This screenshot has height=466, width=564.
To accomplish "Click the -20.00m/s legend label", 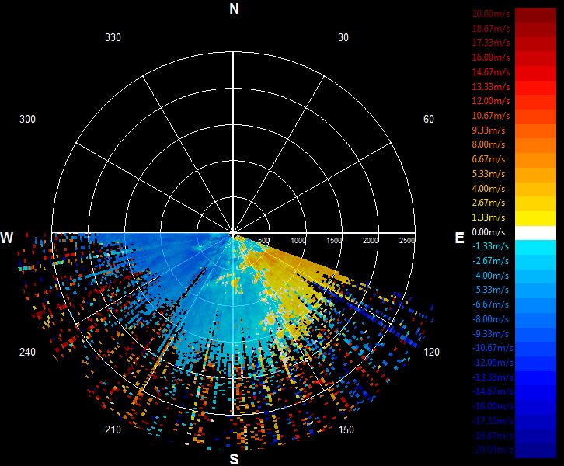I will 493,450.
